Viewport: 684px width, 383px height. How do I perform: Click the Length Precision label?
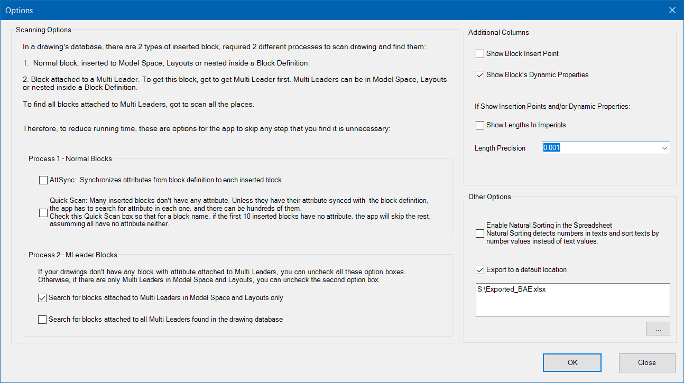[x=500, y=148]
